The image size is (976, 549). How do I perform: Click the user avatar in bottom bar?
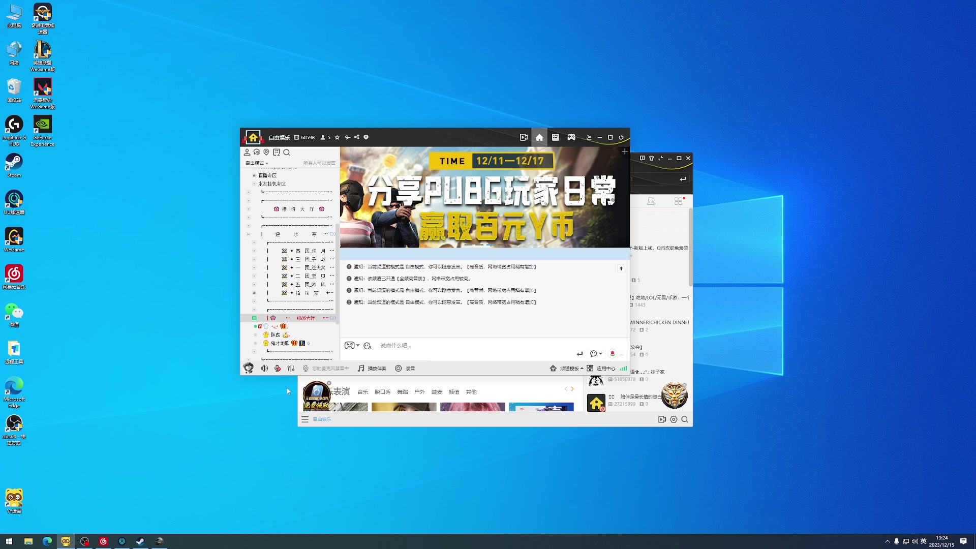point(249,368)
